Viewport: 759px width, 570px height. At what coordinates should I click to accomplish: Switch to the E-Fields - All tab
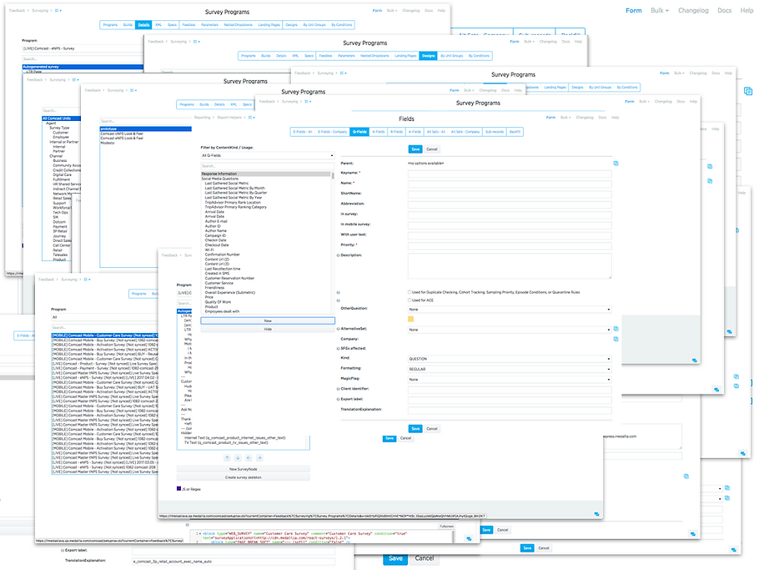[x=303, y=132]
